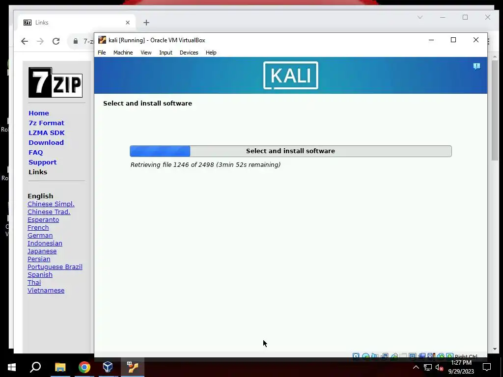Open a new Chrome tab
Screen dimensions: 503x377
click(146, 23)
